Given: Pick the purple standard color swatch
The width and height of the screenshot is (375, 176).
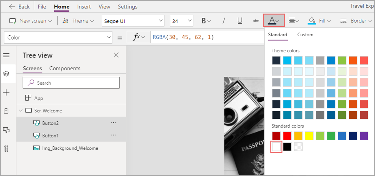Looking at the screenshot, I should coord(364,136).
